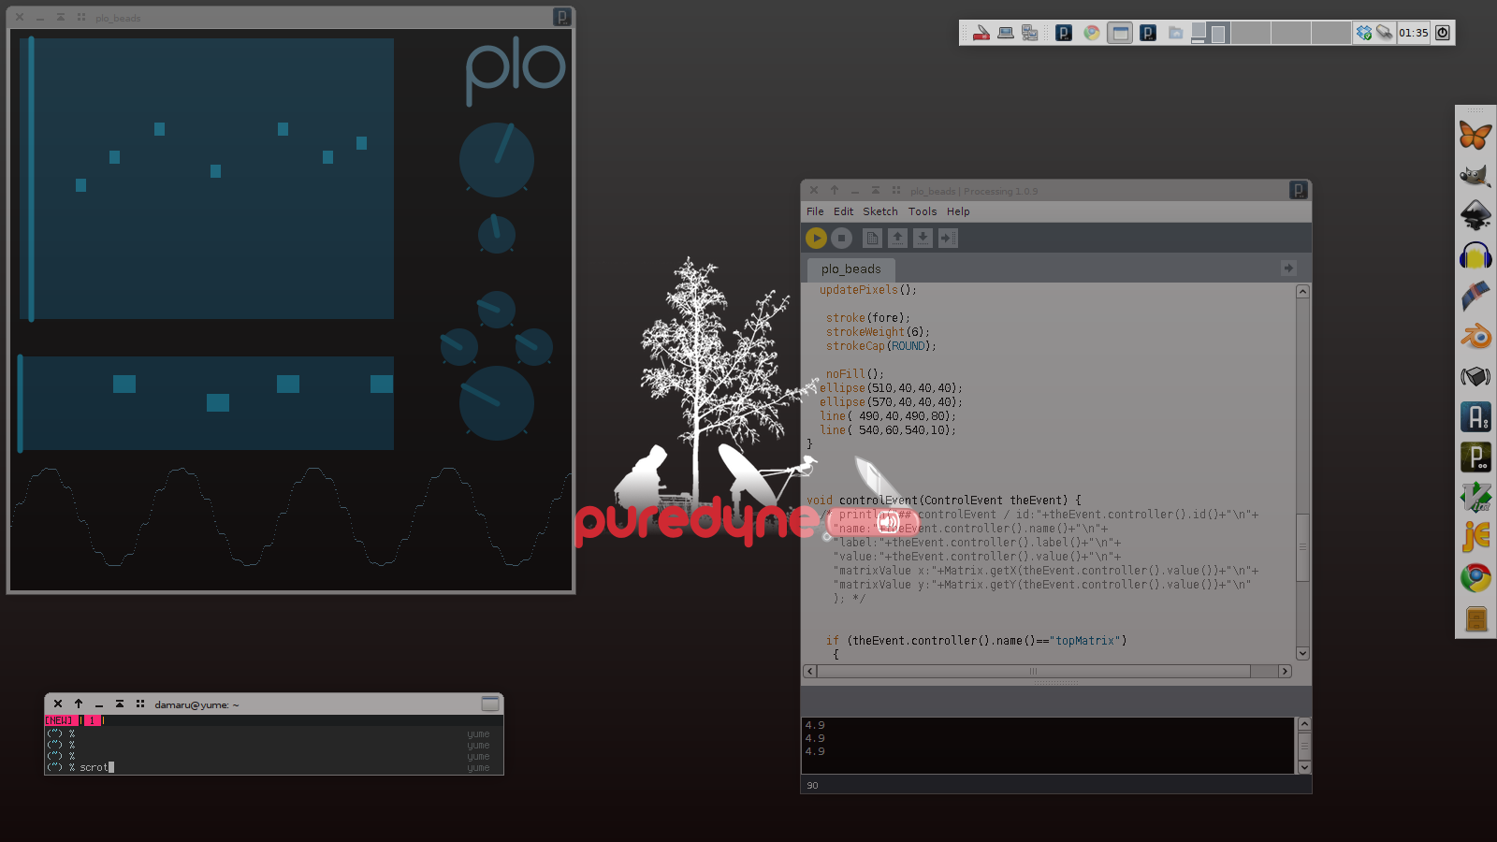1497x842 pixels.
Task: Click the Dropbox tray icon
Action: (x=1364, y=33)
